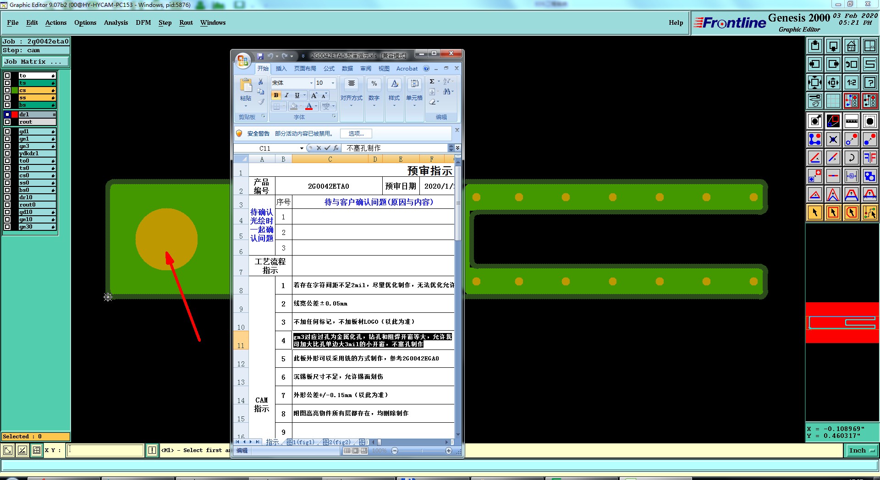The image size is (880, 480).
Task: Switch to the Excel 插入 ribbon tab
Action: [281, 69]
